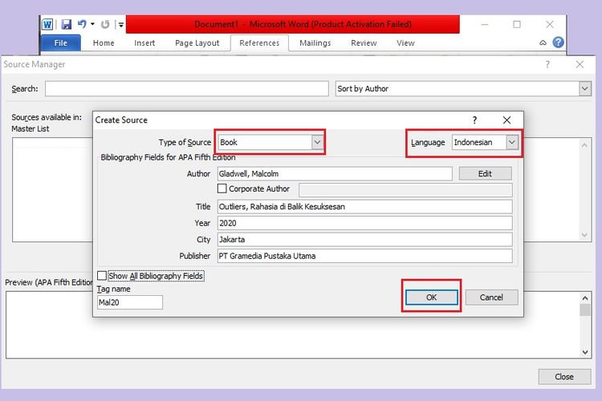Viewport: 602px width, 401px height.
Task: Click the OK button in Create Source
Action: coord(432,298)
